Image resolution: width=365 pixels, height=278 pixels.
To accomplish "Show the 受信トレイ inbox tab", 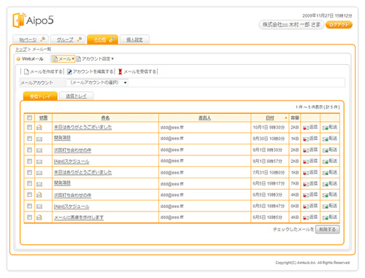I will point(40,96).
